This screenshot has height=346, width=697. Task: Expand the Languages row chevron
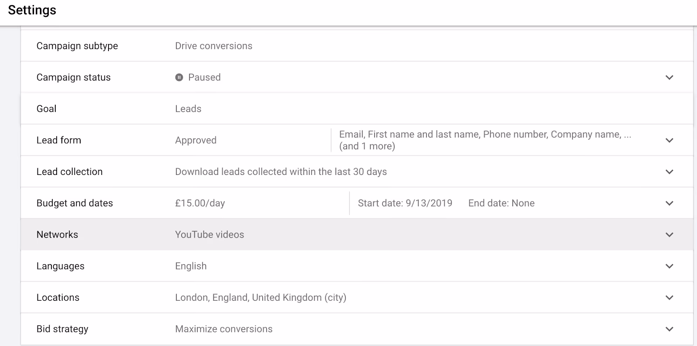670,266
